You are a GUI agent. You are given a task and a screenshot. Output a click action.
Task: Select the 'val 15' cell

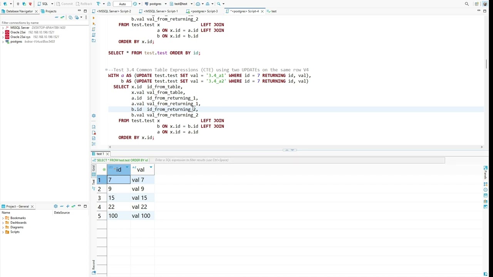(x=142, y=198)
